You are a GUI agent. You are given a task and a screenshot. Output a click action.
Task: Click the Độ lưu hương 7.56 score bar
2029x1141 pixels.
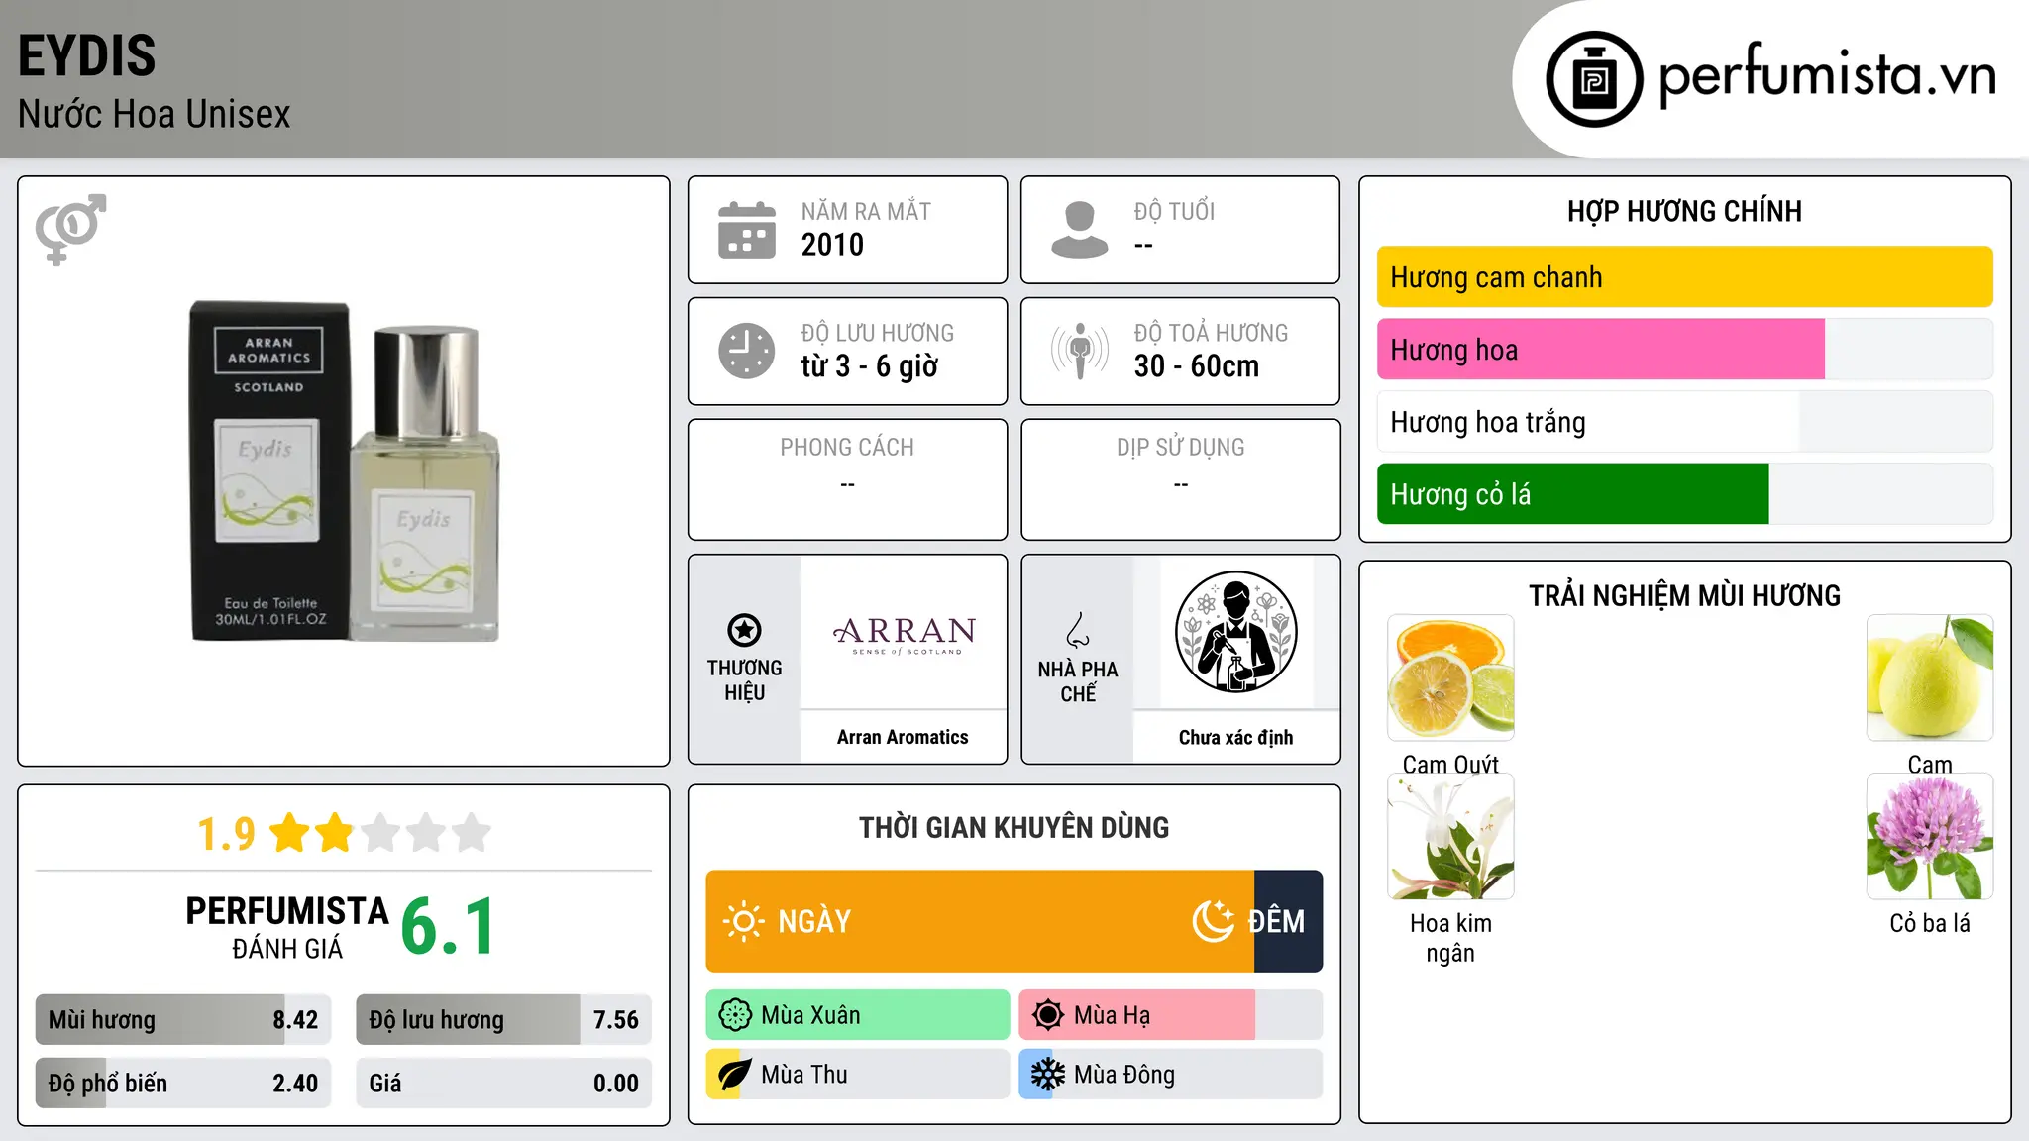click(504, 1020)
